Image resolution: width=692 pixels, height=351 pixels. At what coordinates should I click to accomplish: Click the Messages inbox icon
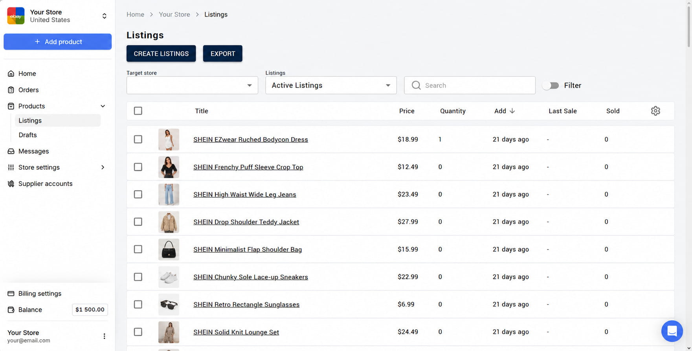(x=11, y=151)
